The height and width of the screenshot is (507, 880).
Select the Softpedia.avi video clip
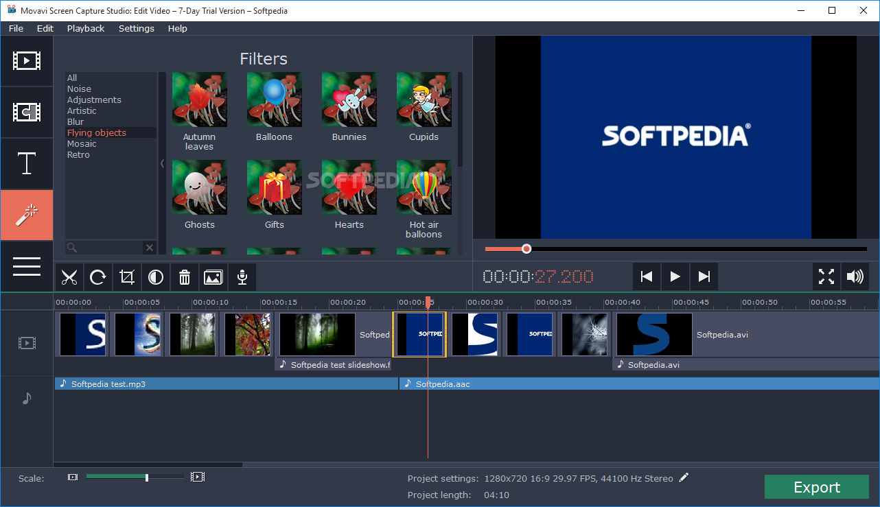pyautogui.click(x=745, y=335)
